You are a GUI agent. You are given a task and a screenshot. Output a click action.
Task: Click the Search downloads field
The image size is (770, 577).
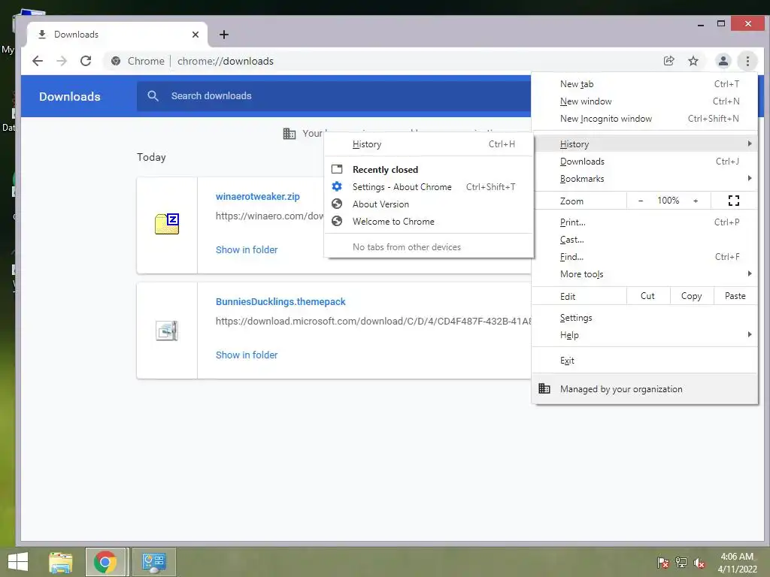(x=334, y=95)
